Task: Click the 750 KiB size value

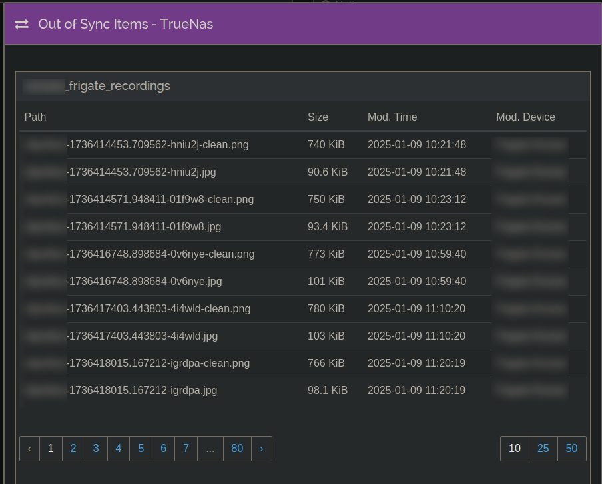Action: pos(326,199)
